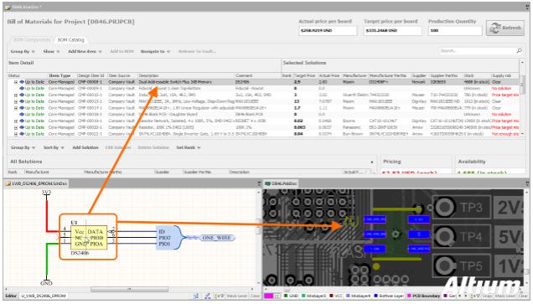Click the Production Quantity input field
Screen dimensions: 533x304
point(455,31)
